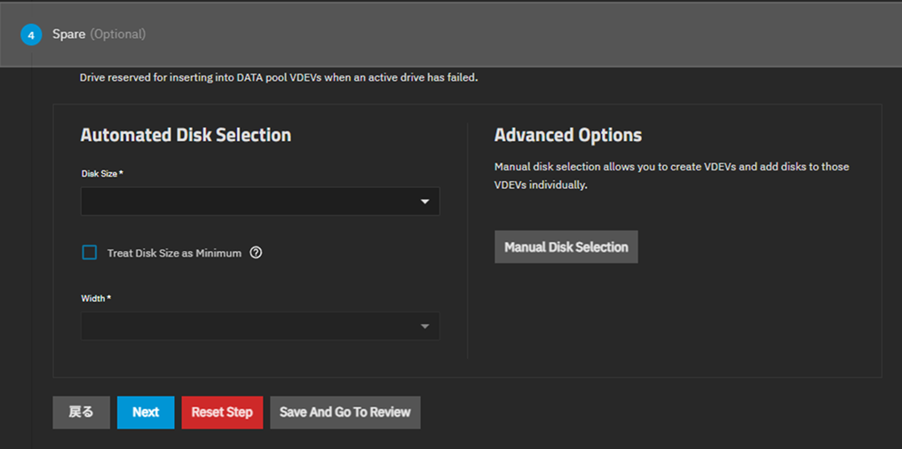Click the Advanced Options heading
The image size is (902, 449).
tap(568, 135)
